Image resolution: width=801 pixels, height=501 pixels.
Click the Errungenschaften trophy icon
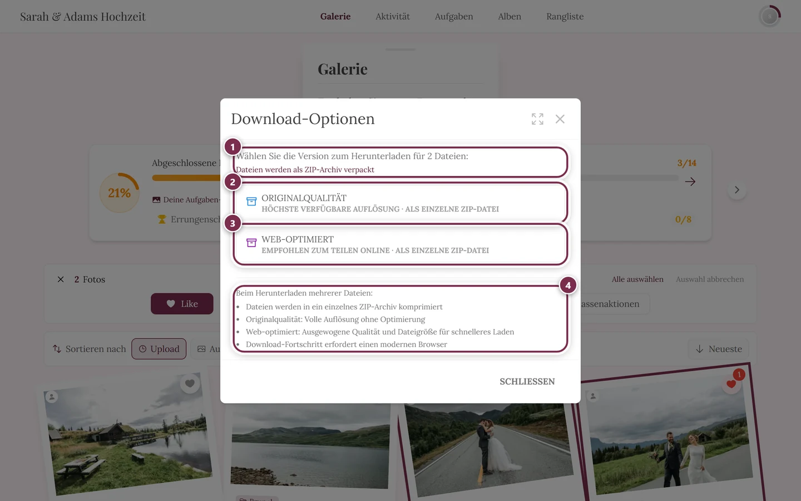[162, 219]
